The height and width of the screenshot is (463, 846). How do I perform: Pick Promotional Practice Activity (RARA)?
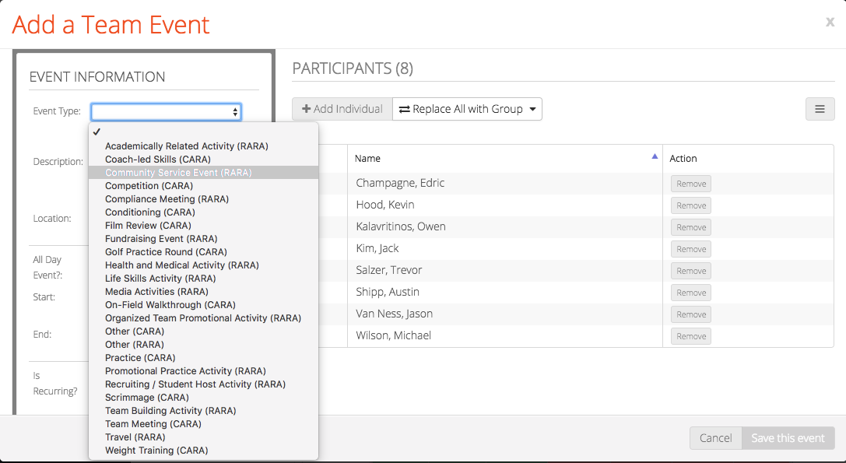[203, 370]
